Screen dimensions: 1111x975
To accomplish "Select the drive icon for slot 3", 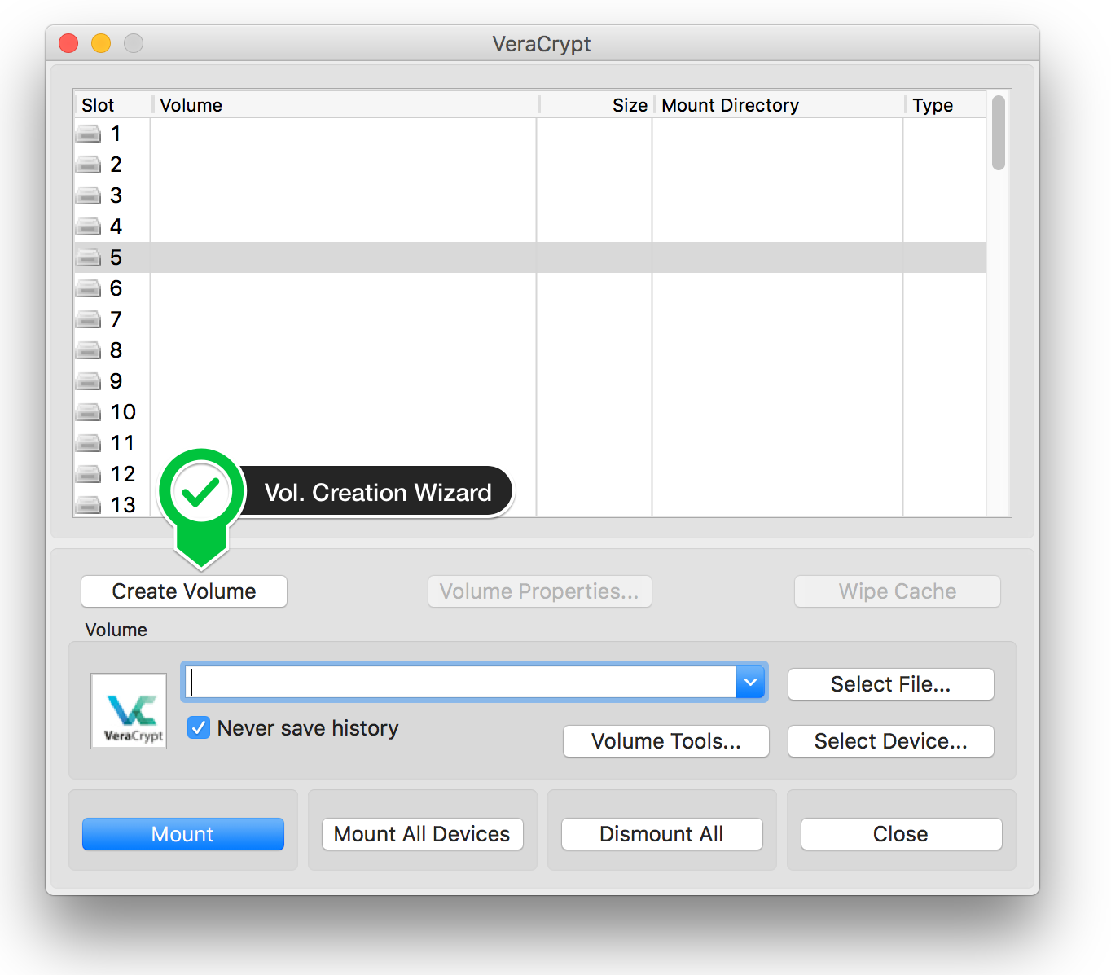I will click(88, 195).
